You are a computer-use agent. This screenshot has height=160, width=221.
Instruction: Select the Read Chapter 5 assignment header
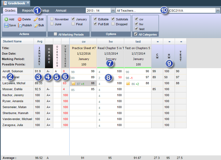tap(111, 56)
